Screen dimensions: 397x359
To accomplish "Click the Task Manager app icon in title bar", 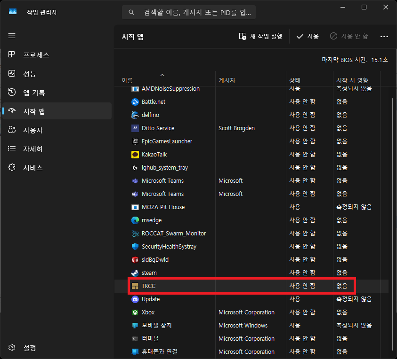I will pyautogui.click(x=12, y=12).
